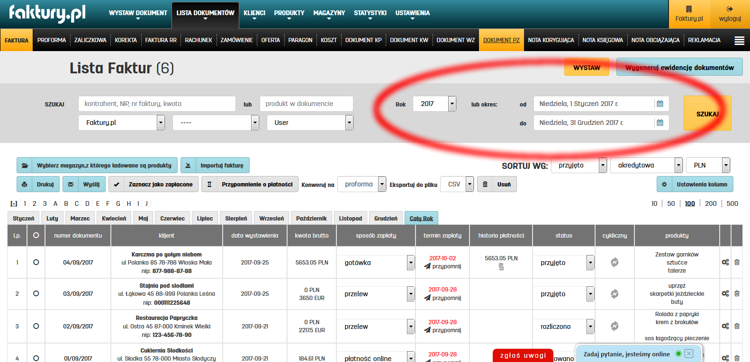Open the PLN currency sort dropdown
Viewport: 750px width, 362px height.
point(725,165)
